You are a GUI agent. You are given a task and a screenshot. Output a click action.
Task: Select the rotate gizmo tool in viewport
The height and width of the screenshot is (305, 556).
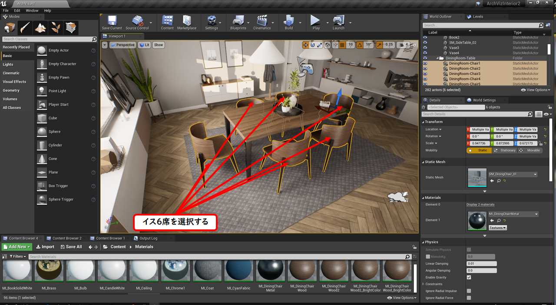point(313,45)
